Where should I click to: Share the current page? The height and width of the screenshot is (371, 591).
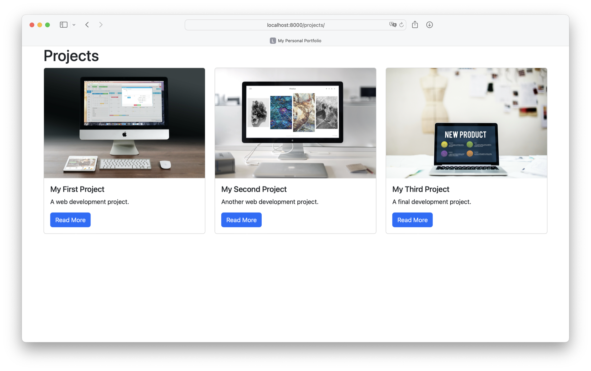415,25
